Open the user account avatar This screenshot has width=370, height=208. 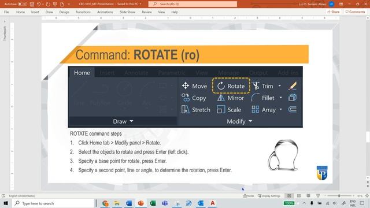(x=331, y=4)
